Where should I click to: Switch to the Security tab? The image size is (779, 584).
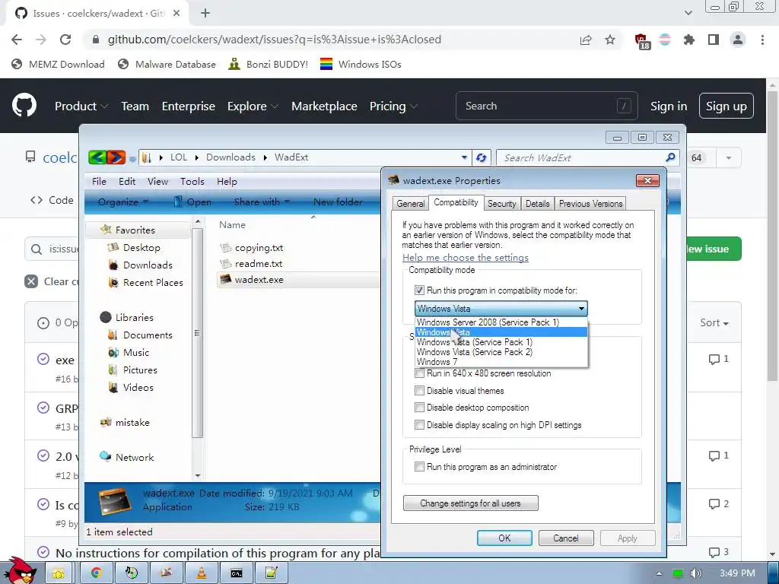(x=501, y=204)
